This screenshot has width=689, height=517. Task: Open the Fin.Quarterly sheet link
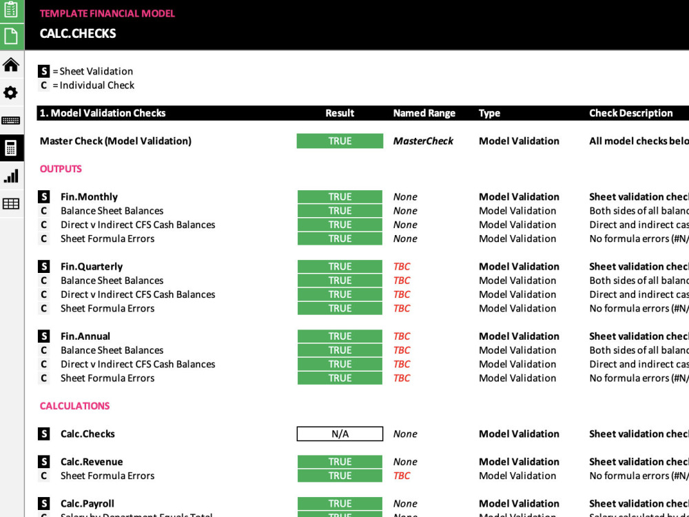pos(92,266)
